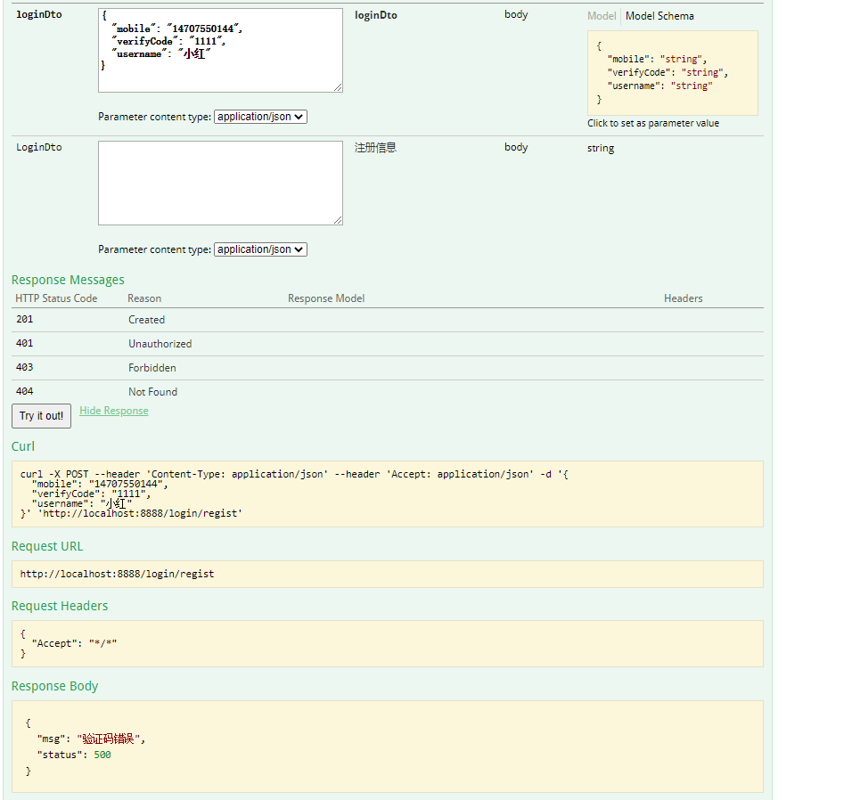Click the 验证码错误 message in response body
860x800 pixels.
click(108, 739)
